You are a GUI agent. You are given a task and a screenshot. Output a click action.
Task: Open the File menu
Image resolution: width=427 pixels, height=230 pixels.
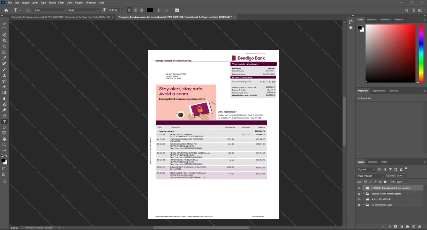[10, 3]
